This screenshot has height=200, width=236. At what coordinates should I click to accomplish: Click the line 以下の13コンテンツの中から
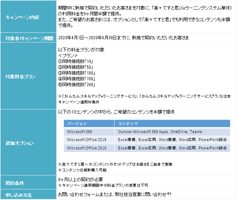point(116,112)
